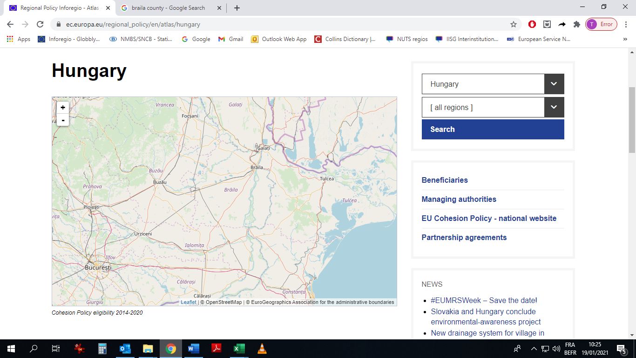Viewport: 636px width, 358px height.
Task: Switch to Word in the taskbar
Action: [193, 348]
